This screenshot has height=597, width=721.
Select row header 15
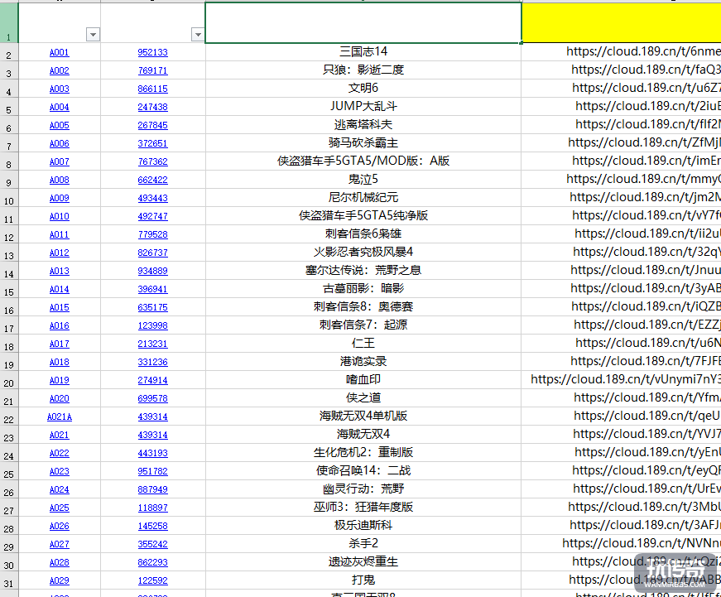[x=9, y=289]
